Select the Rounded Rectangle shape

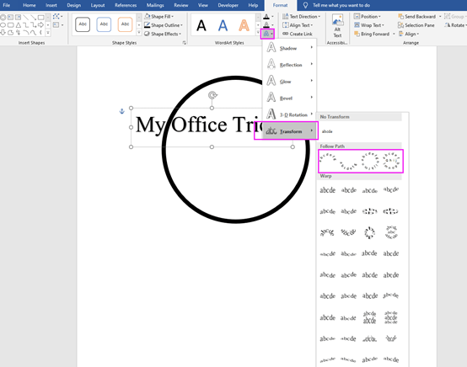(x=10, y=25)
